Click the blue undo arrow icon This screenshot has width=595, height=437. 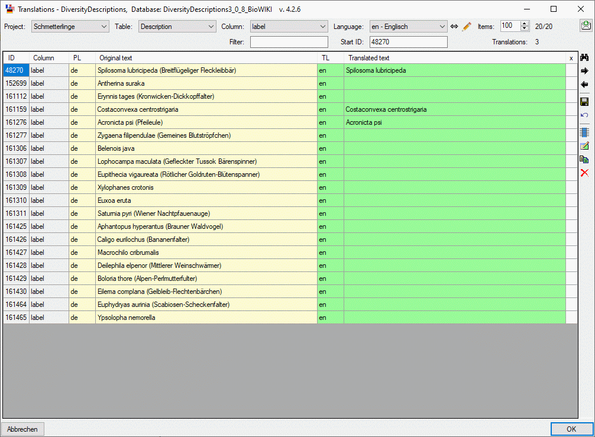tap(584, 115)
